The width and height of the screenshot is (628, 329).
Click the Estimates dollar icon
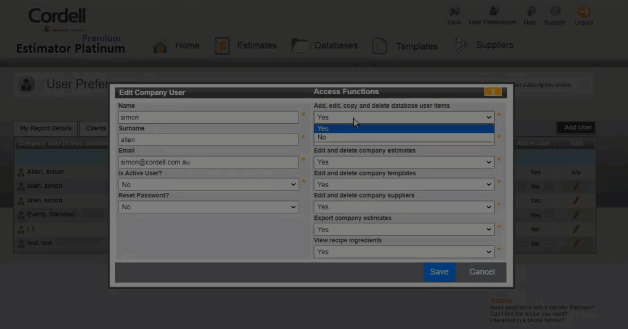(222, 46)
